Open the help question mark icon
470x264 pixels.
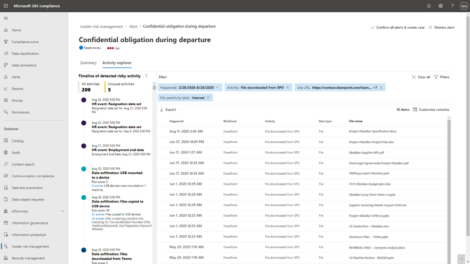pyautogui.click(x=452, y=6)
